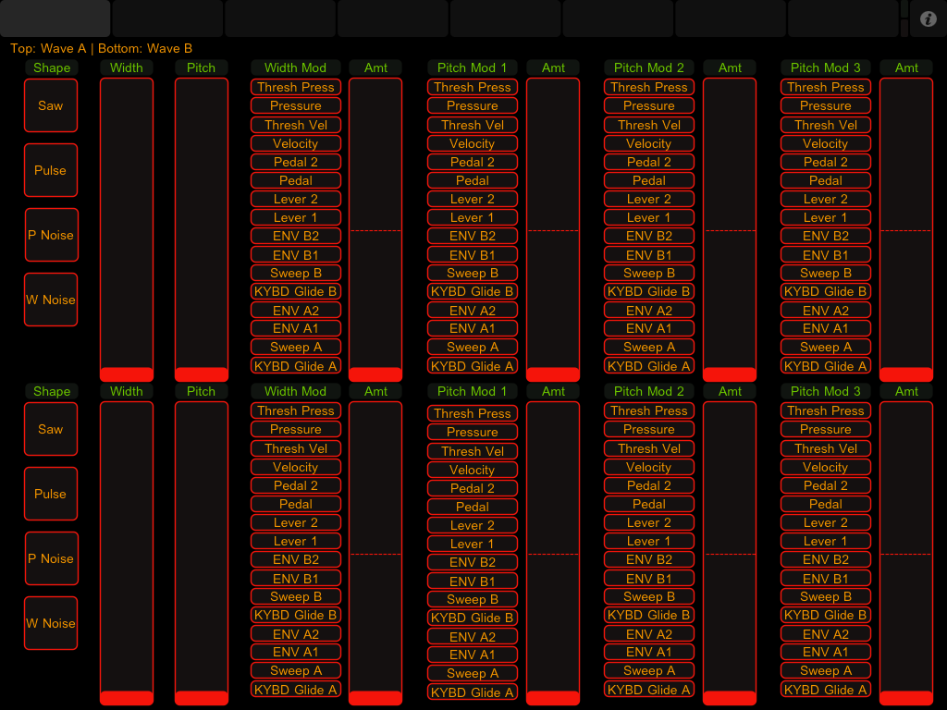
Task: Adjust Wave B Width Mod Amt slider
Action: pos(375,553)
